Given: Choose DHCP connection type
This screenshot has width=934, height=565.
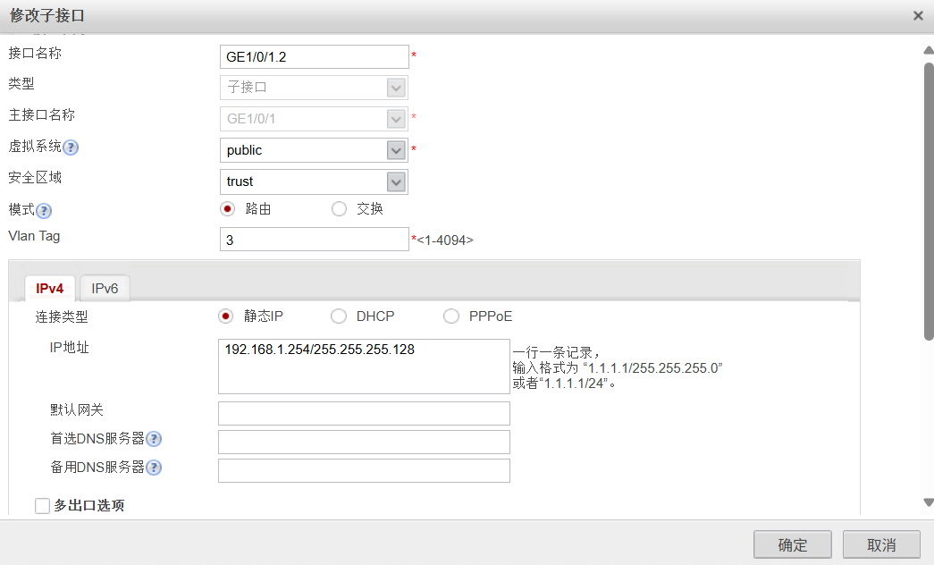Looking at the screenshot, I should pos(339,316).
